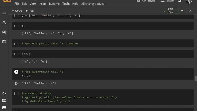Click output ['hi', 'hello', 'a', 'b', 'c']

pyautogui.click(x=47, y=33)
